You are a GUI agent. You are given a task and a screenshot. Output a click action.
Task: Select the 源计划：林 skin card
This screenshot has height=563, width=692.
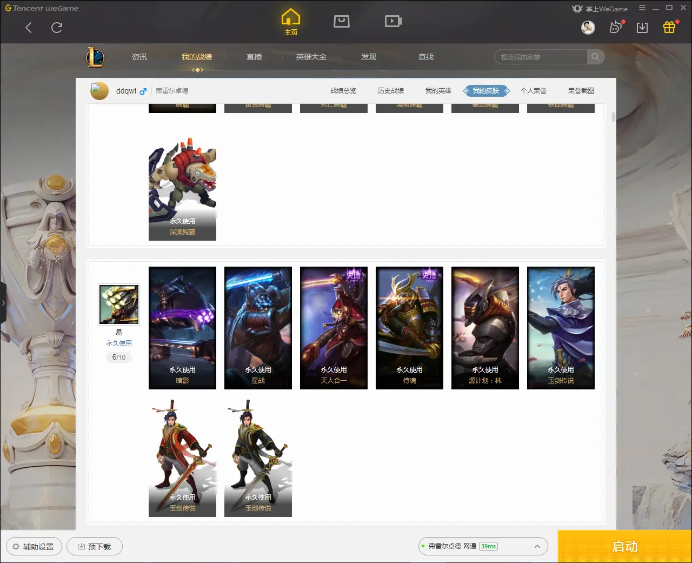[x=485, y=328]
